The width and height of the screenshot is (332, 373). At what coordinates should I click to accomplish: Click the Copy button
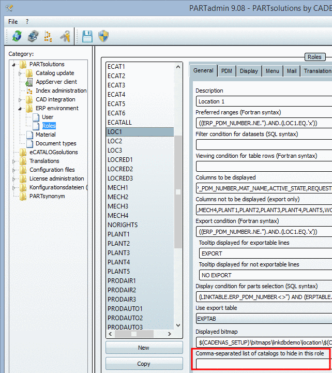144,364
